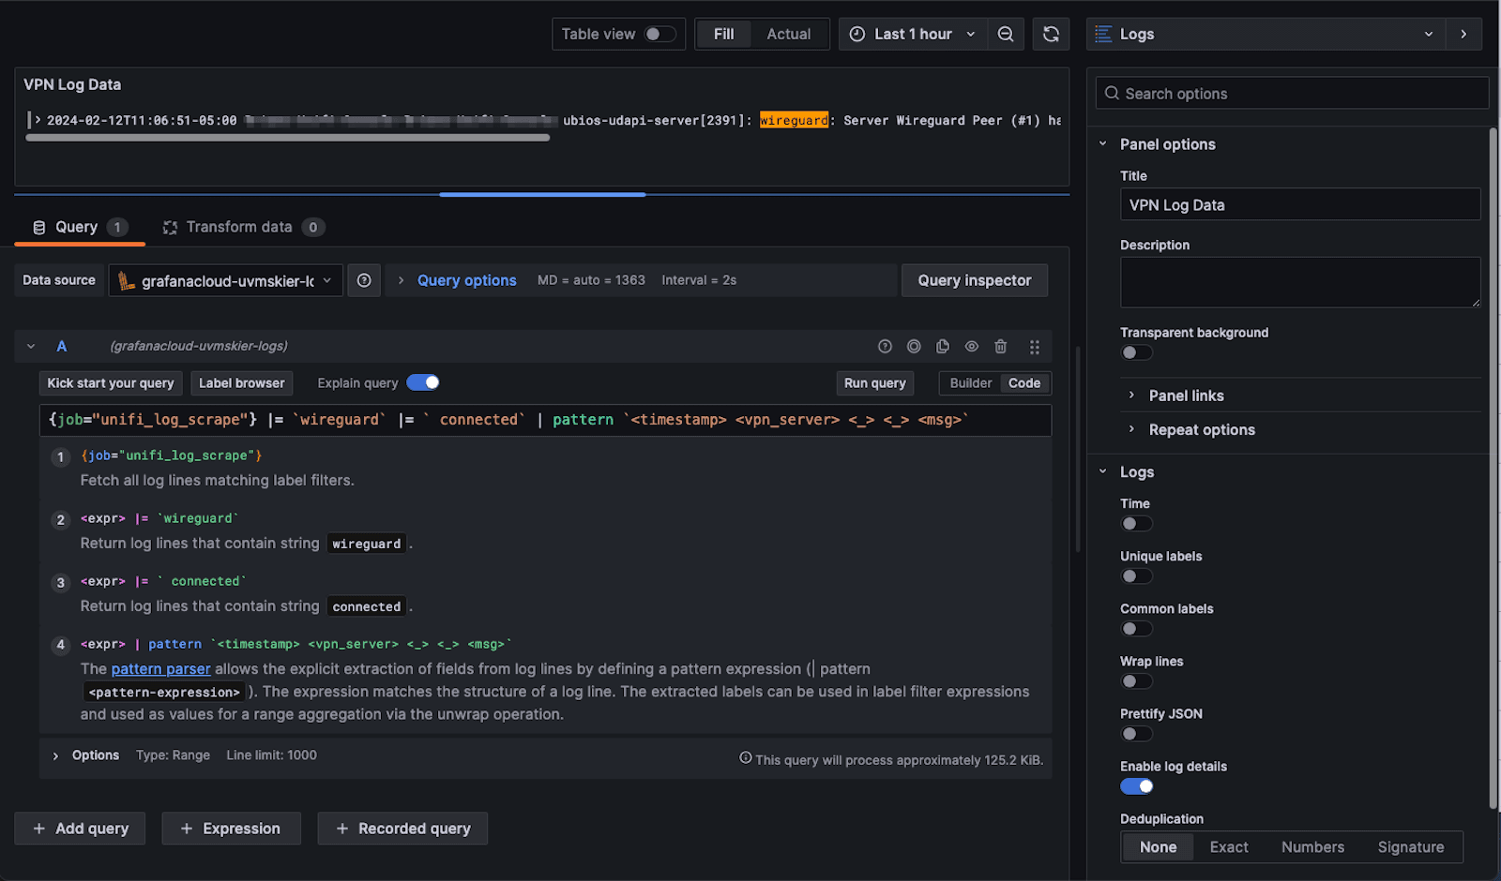The image size is (1501, 881).
Task: Click the Logs visualization icon
Action: [1103, 34]
